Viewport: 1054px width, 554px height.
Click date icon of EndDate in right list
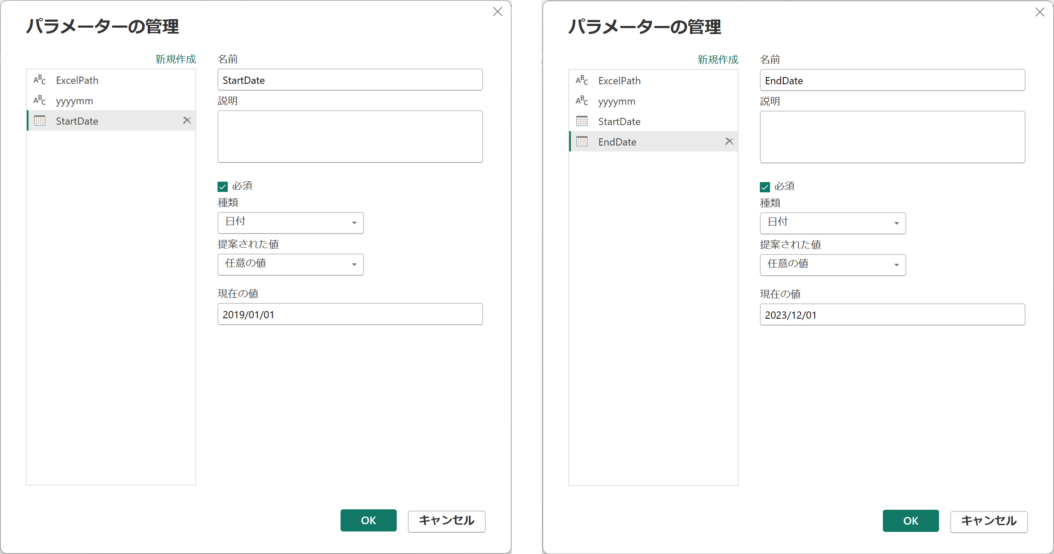pos(581,142)
